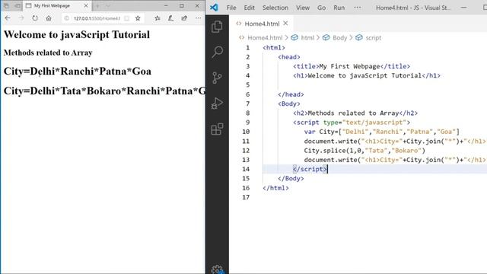Open the File menu

[x=231, y=8]
